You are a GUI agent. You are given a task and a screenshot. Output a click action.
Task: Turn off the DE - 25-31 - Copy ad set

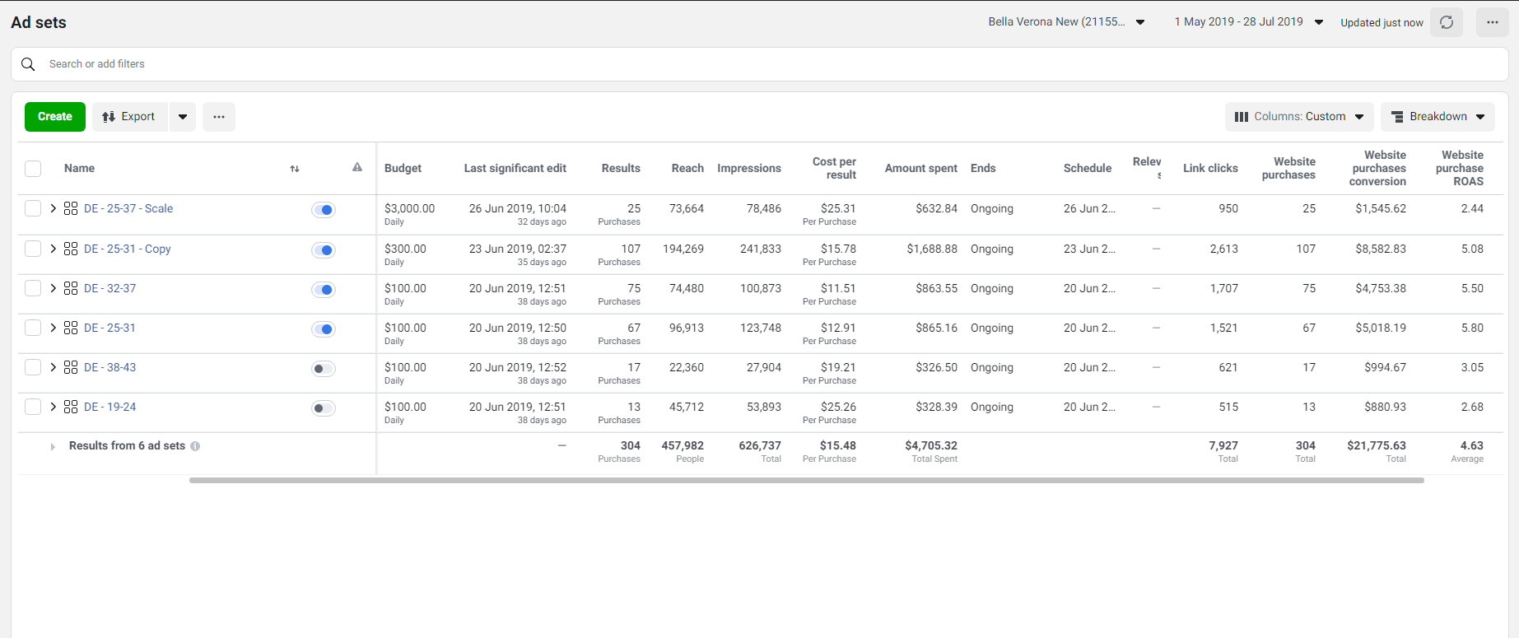tap(324, 250)
